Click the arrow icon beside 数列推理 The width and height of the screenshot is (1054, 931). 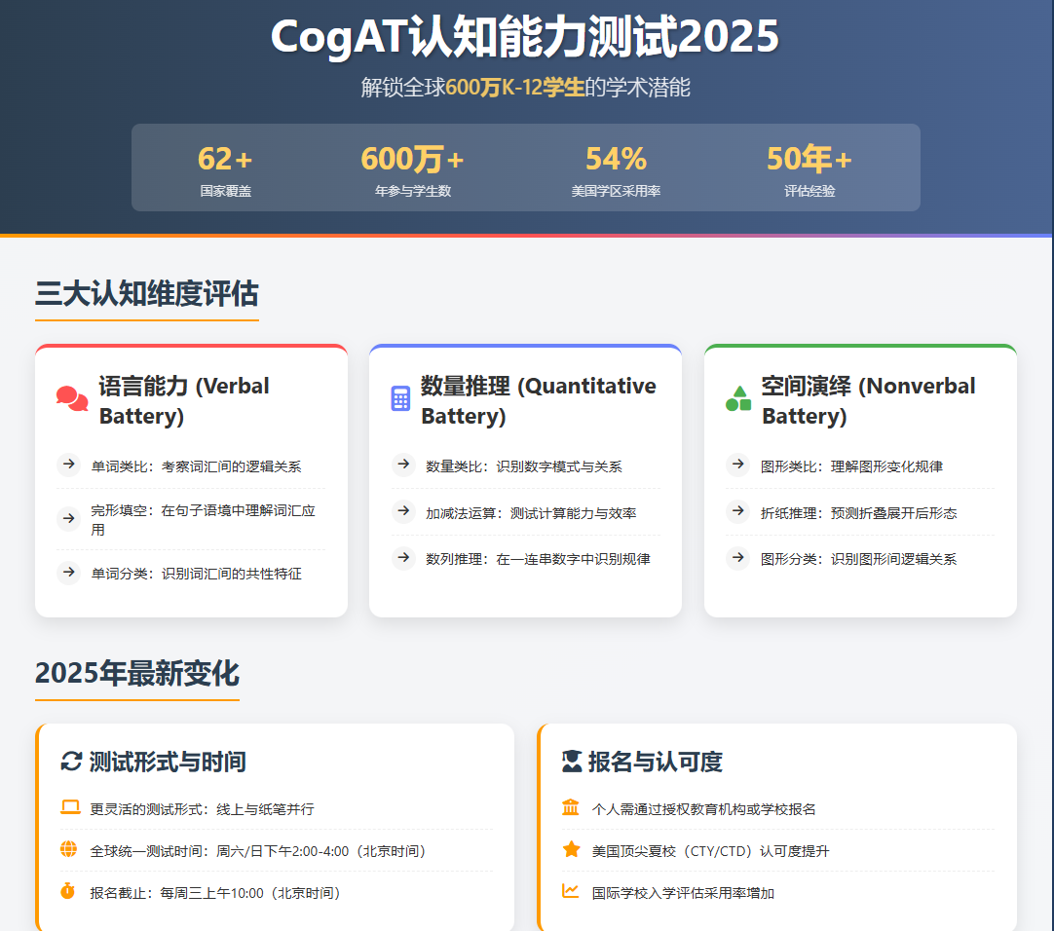403,557
